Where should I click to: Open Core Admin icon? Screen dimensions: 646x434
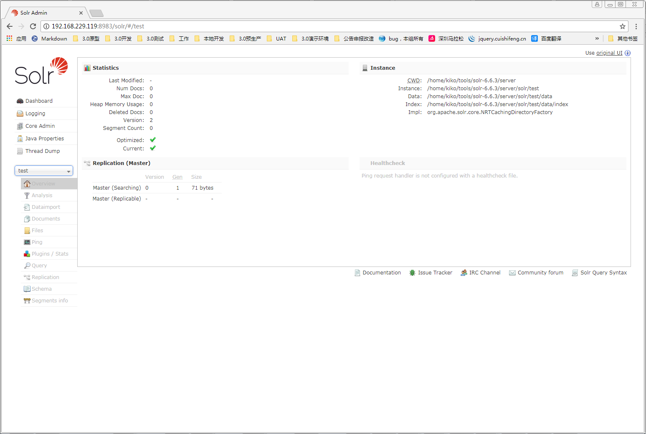pos(20,126)
